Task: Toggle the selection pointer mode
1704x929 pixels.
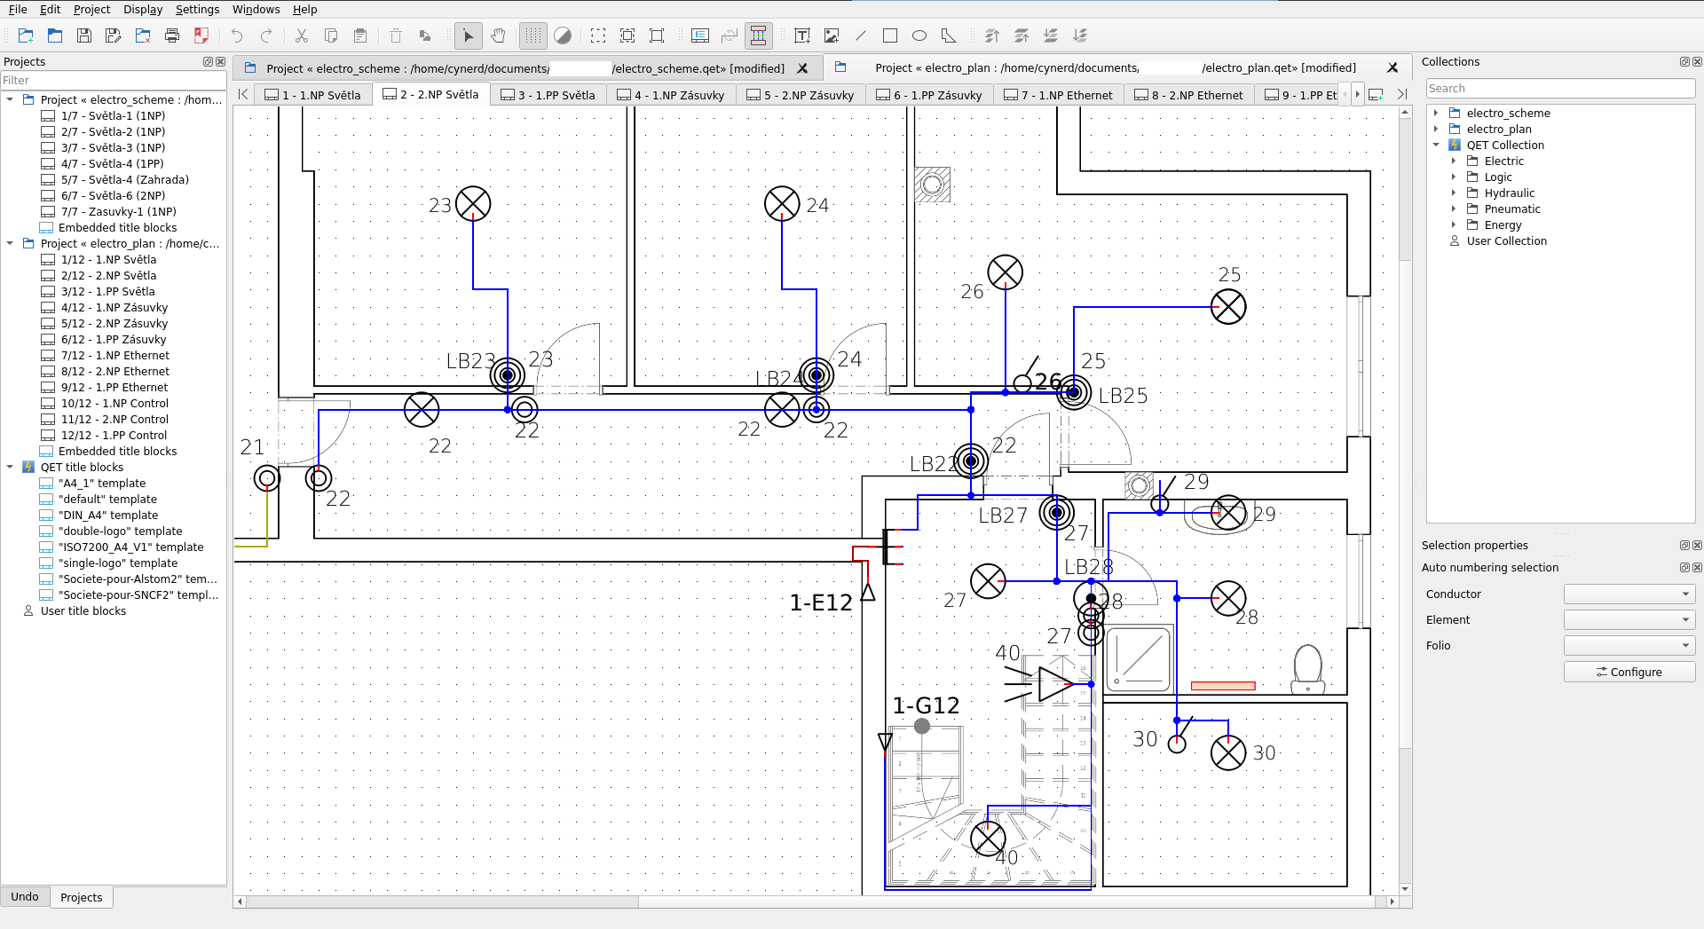Action: [x=469, y=35]
